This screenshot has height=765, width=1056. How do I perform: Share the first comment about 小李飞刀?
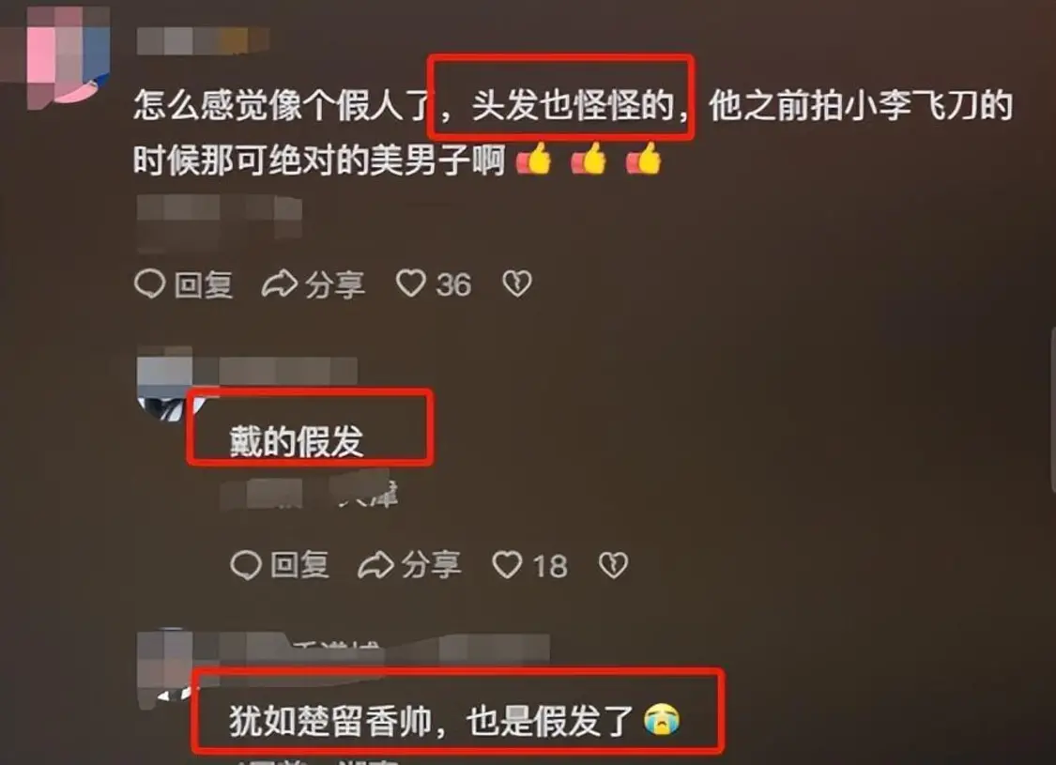(x=314, y=284)
